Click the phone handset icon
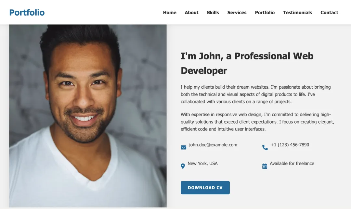This screenshot has width=351, height=209. (x=265, y=147)
